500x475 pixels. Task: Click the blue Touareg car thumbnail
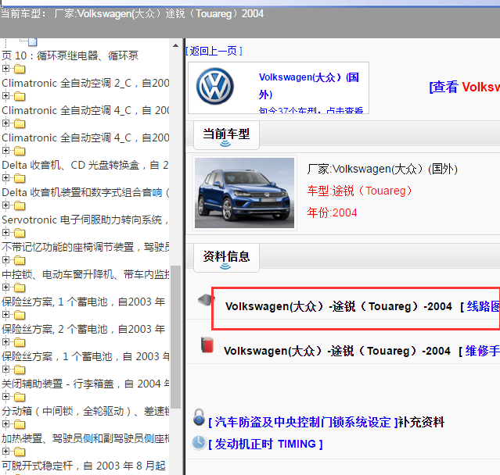[245, 193]
